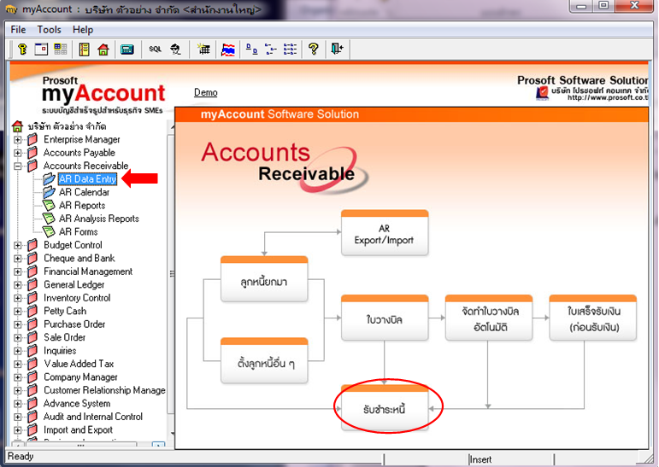Expand the Inventory Control tree node
This screenshot has width=659, height=467.
point(18,298)
